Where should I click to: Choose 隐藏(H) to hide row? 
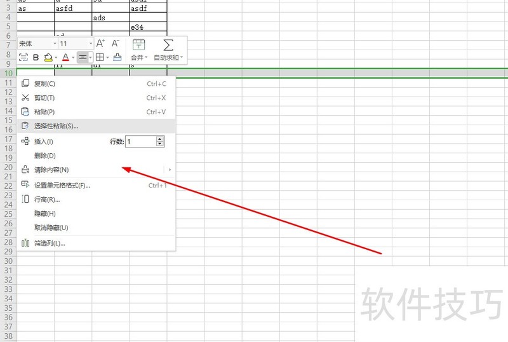(96, 214)
